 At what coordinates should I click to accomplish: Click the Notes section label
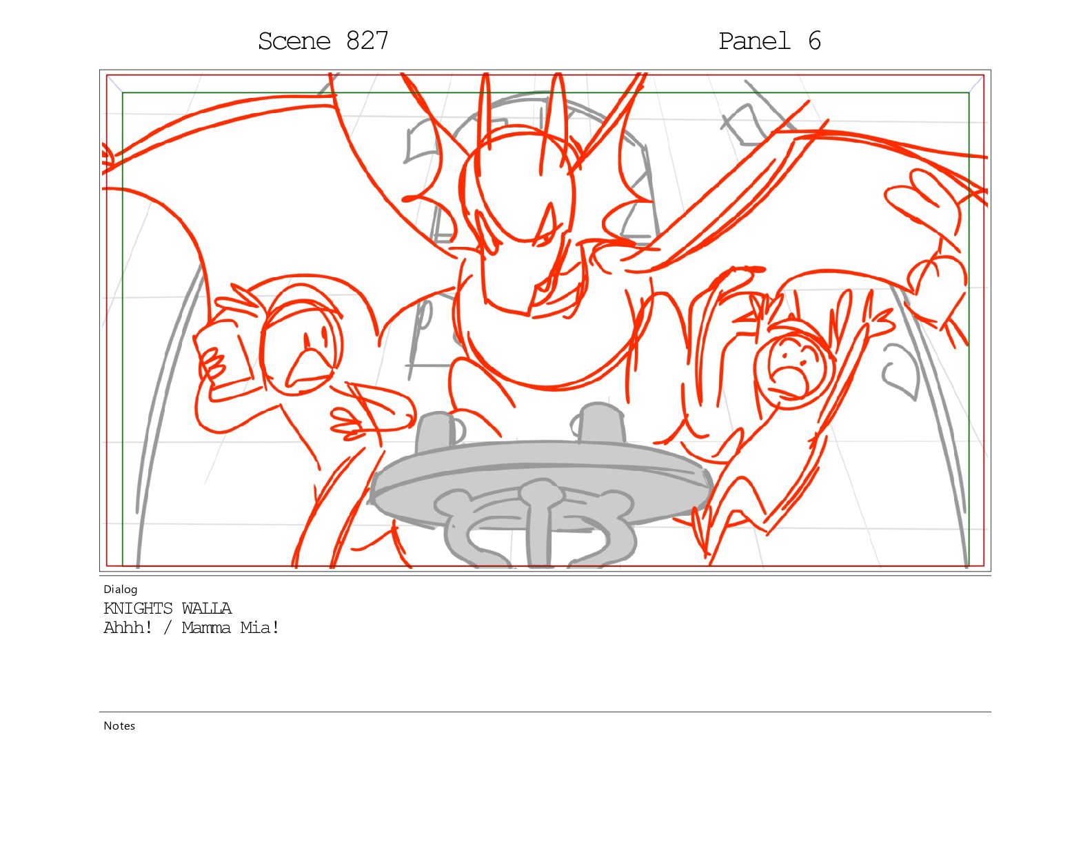(x=119, y=725)
